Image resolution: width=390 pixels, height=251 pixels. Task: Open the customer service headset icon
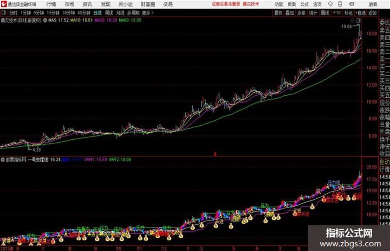tap(330, 4)
